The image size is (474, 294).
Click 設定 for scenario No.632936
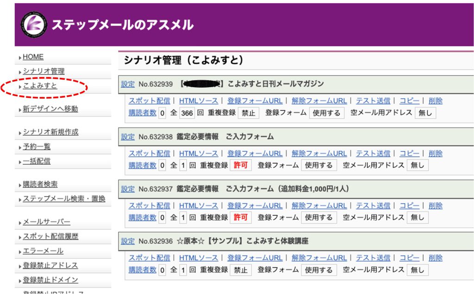(x=128, y=241)
